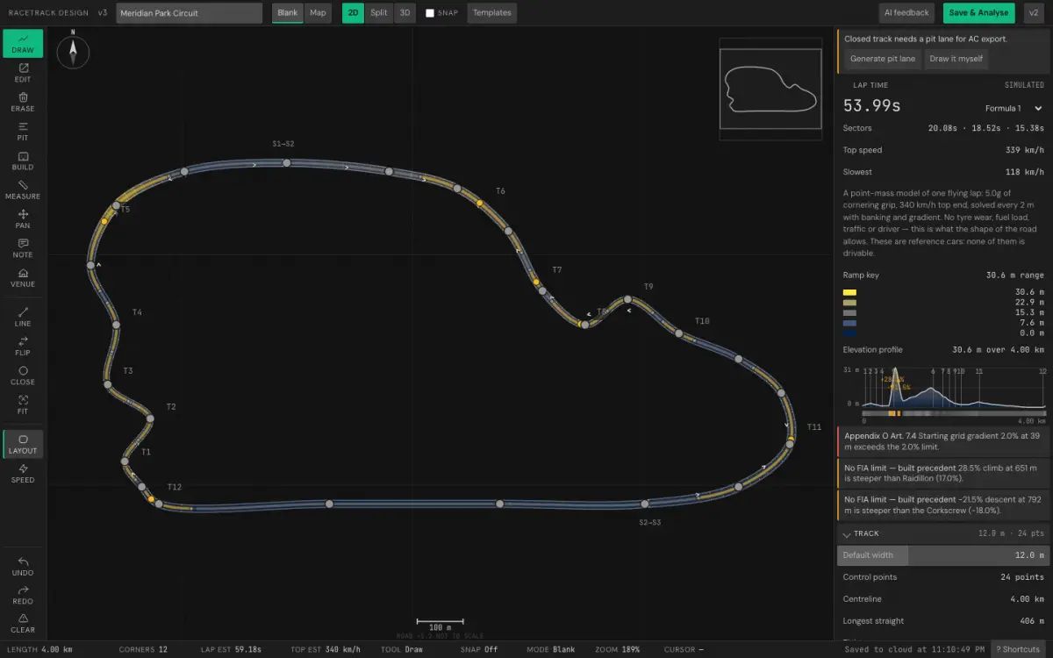Click the 100 m scale bar
1053x658 pixels.
441,624
